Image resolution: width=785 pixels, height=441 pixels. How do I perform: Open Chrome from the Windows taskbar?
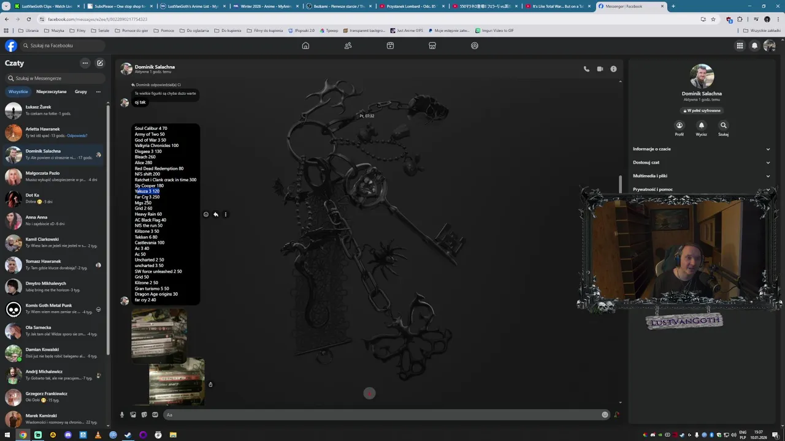pyautogui.click(x=23, y=435)
